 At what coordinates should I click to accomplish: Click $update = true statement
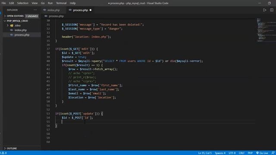[x=74, y=57]
